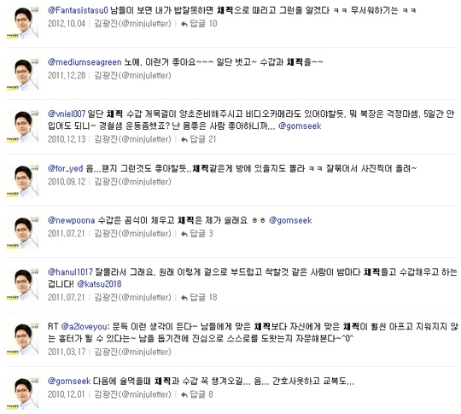461x414 pixels.
Task: Open profile picture of the 2011.12.28 tweet
Action: click(23, 74)
